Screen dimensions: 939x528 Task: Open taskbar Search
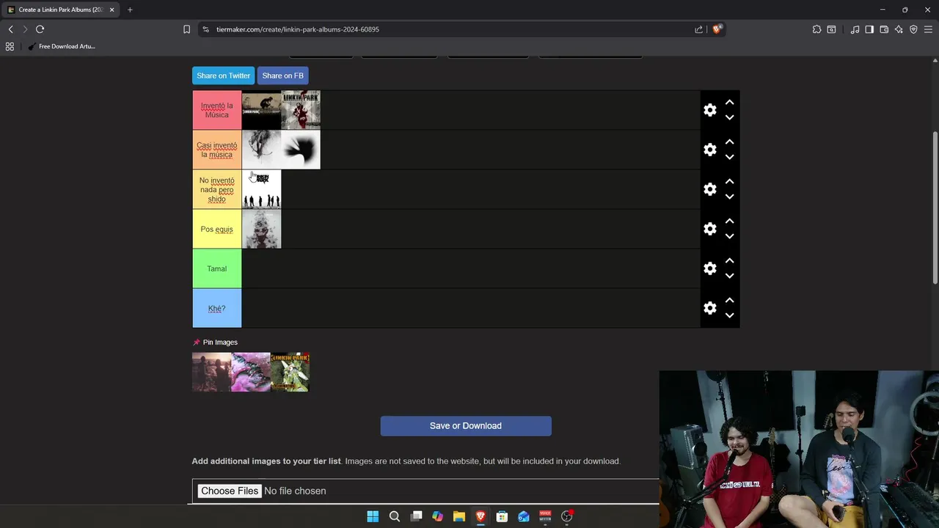(x=395, y=516)
